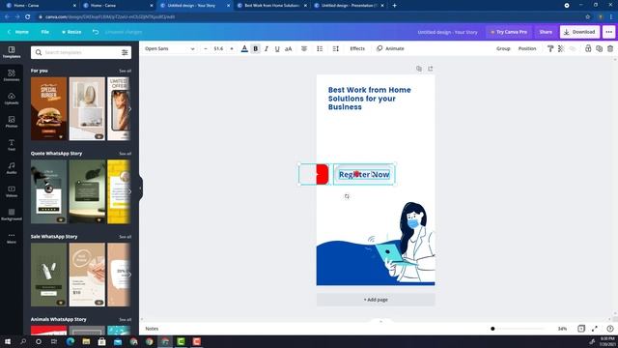Screen dimensions: 618x348
Task: Open the 34% zoom level menu
Action: click(562, 329)
